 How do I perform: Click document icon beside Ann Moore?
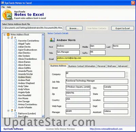(16, 98)
